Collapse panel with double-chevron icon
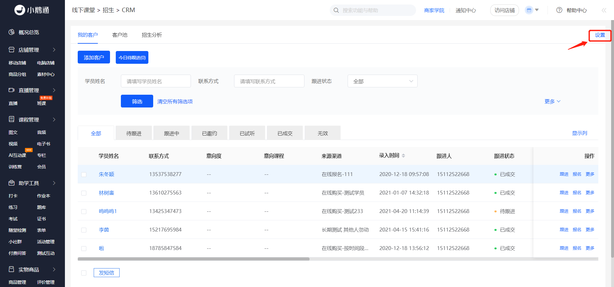The width and height of the screenshot is (614, 287). [604, 10]
